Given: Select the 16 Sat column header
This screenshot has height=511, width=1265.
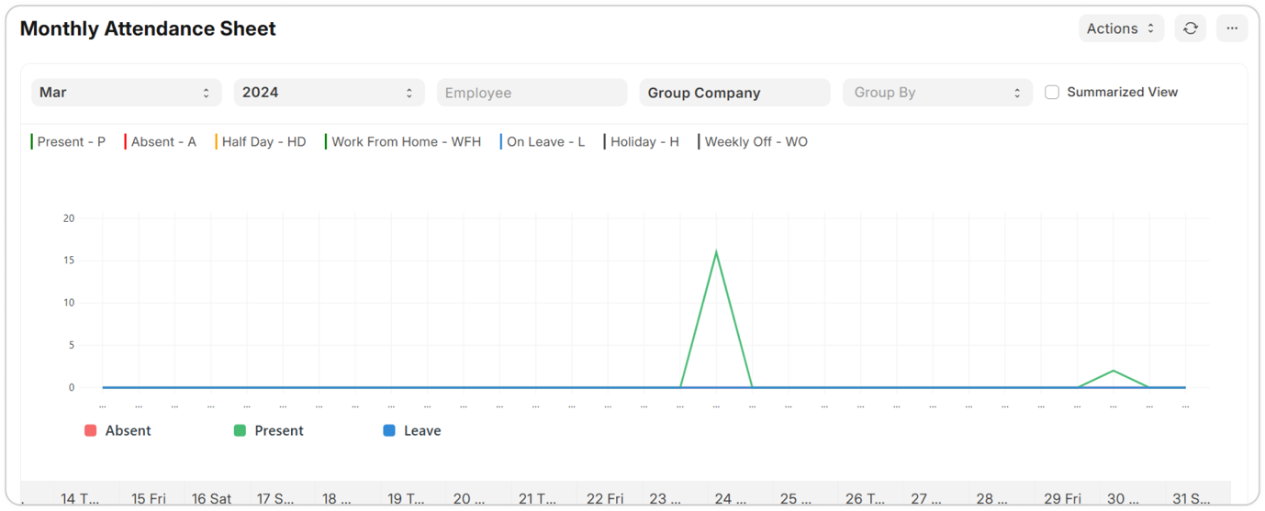Looking at the screenshot, I should point(211,498).
